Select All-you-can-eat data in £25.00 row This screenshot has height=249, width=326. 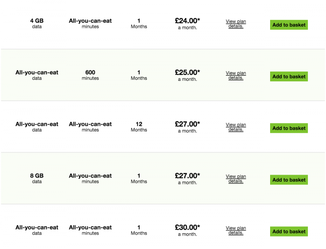pos(37,75)
